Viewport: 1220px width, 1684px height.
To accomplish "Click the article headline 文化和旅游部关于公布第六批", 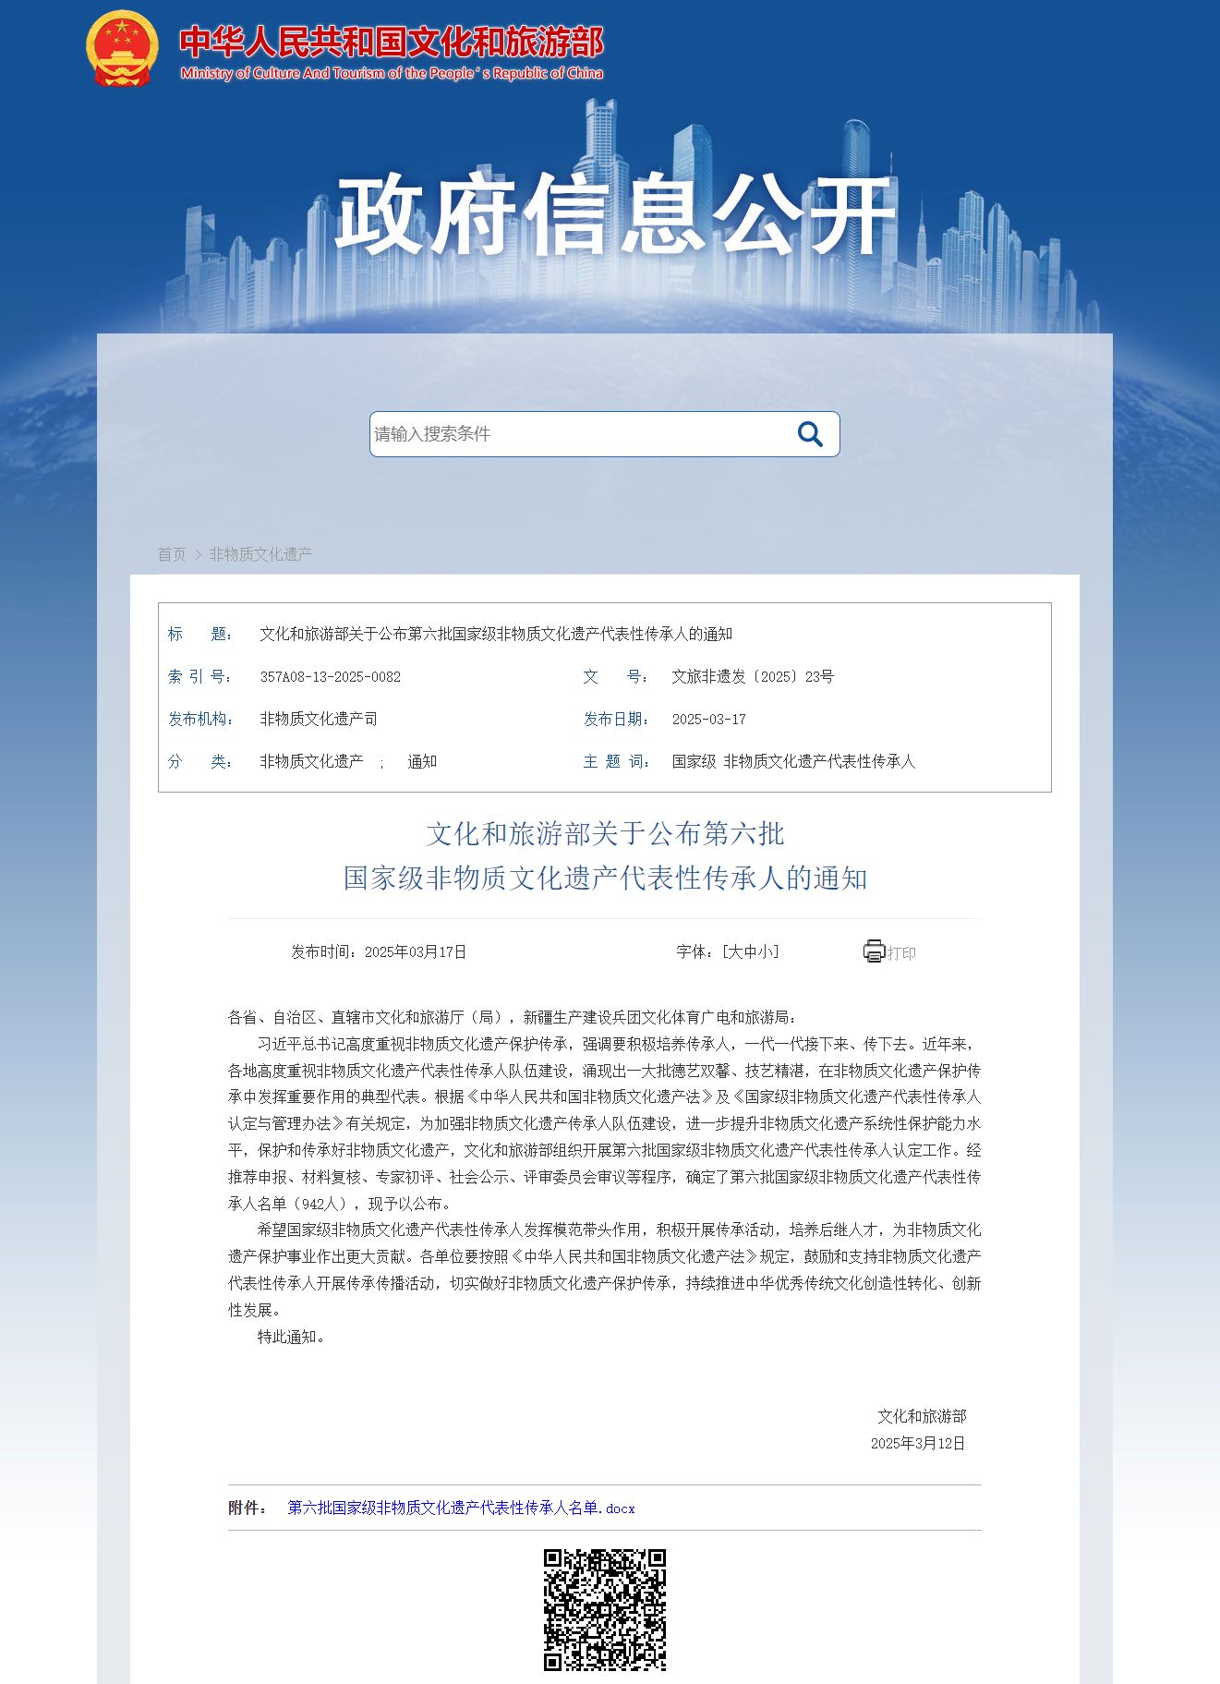I will [605, 834].
